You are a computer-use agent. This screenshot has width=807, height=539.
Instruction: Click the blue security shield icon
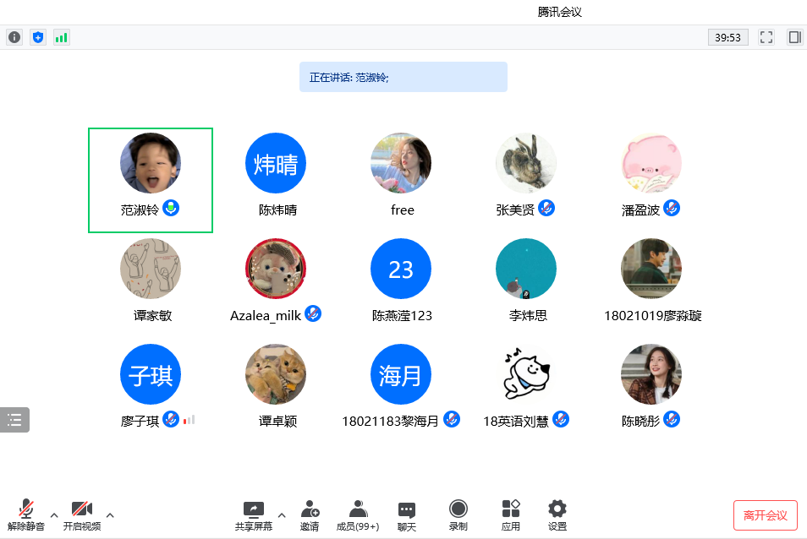pos(37,37)
